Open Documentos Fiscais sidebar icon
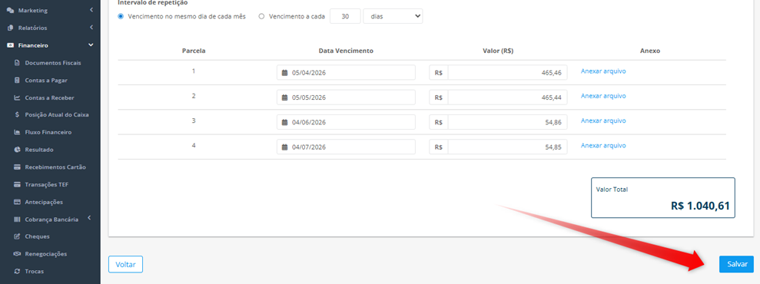Image resolution: width=760 pixels, height=284 pixels. pyautogui.click(x=17, y=63)
